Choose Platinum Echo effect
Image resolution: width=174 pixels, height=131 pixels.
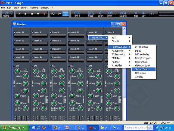144,65
